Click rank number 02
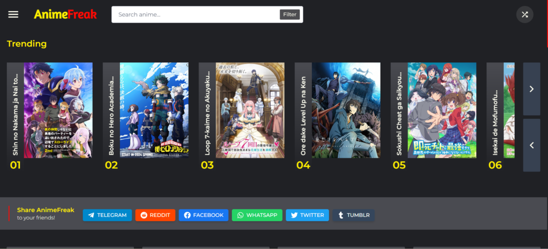 [x=111, y=165]
